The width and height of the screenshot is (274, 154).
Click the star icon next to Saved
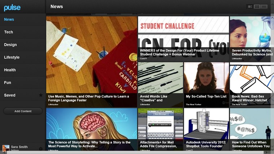pyautogui.click(x=41, y=95)
